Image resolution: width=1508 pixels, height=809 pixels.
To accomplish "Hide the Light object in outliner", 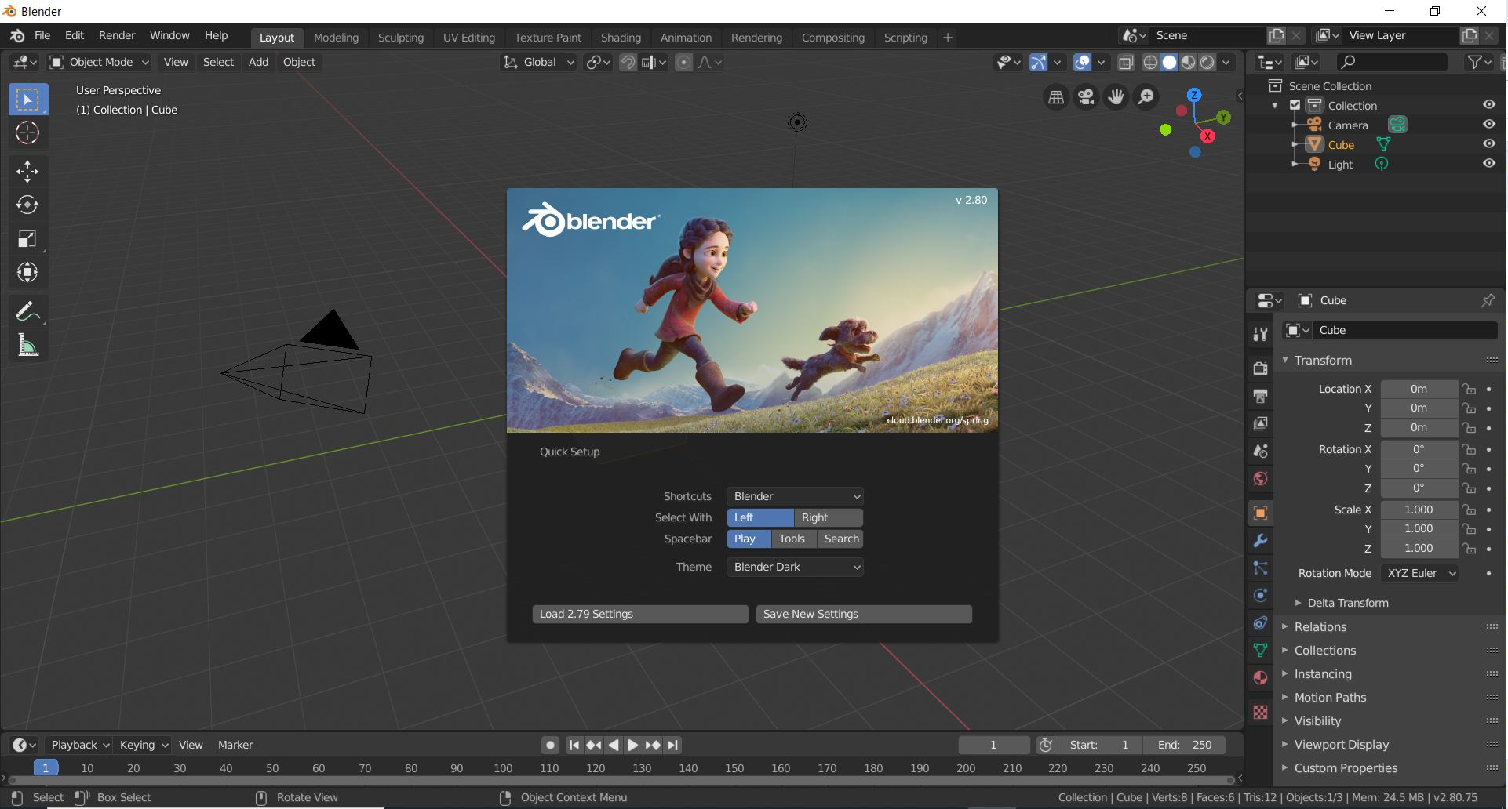I will [1488, 164].
